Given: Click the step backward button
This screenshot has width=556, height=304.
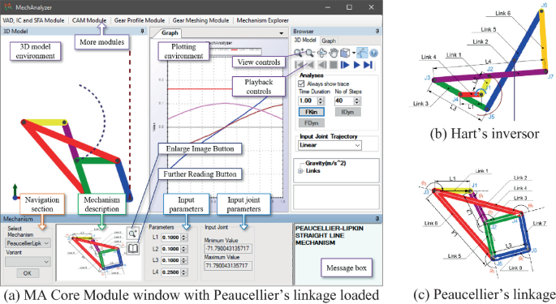Looking at the screenshot, I should click(322, 65).
